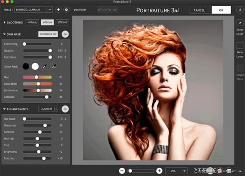The image size is (245, 176).
Task: Click the Cancel button
Action: [200, 10]
